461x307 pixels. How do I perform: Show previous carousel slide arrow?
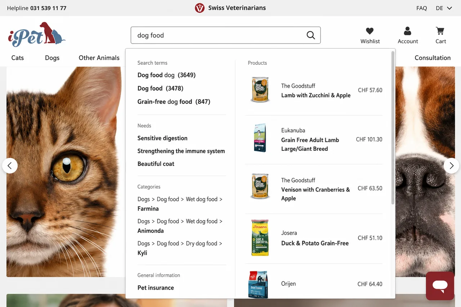[x=10, y=166]
